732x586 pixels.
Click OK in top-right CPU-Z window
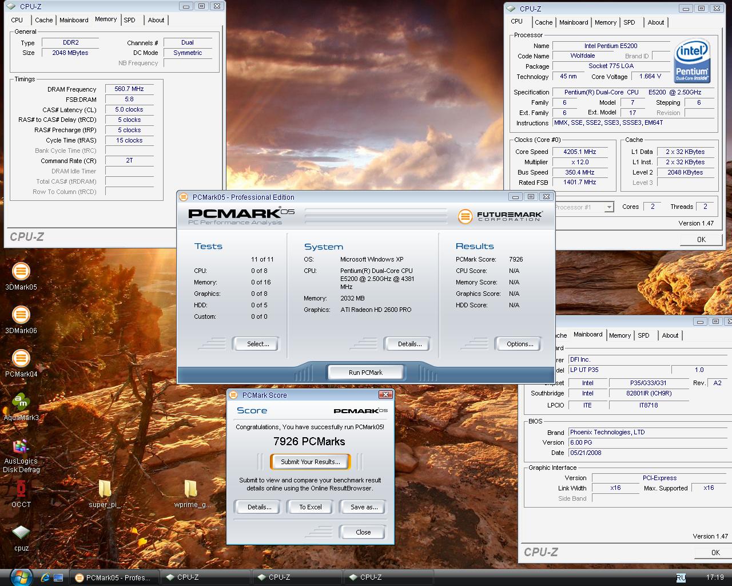click(701, 240)
